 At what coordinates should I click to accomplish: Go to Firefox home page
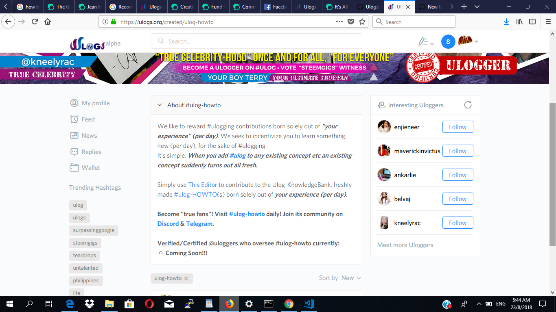click(x=48, y=22)
